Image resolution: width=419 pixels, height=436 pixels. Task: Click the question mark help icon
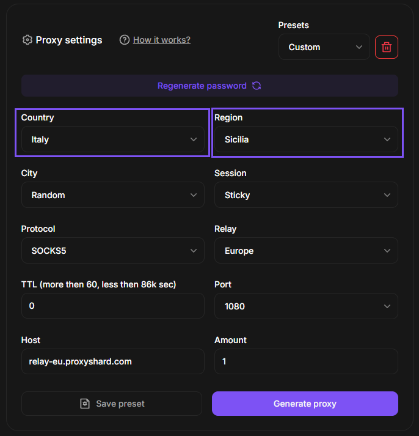click(125, 40)
